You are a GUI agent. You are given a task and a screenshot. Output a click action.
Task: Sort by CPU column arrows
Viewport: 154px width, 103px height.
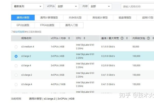point(84,38)
